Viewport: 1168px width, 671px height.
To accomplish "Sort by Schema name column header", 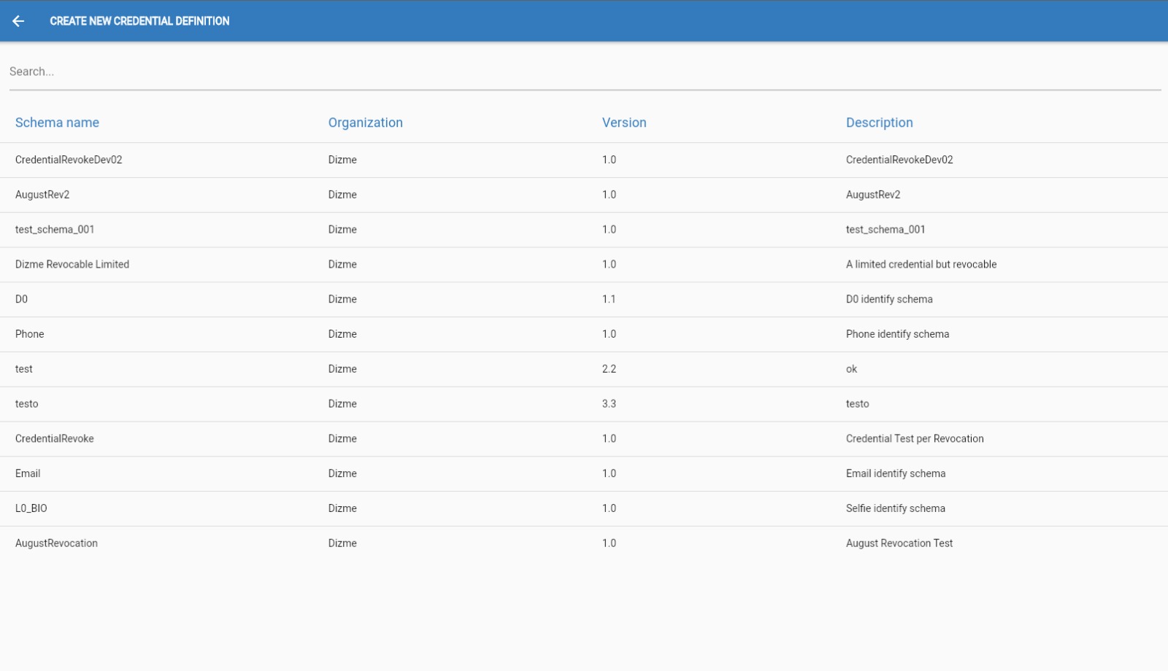I will 57,123.
